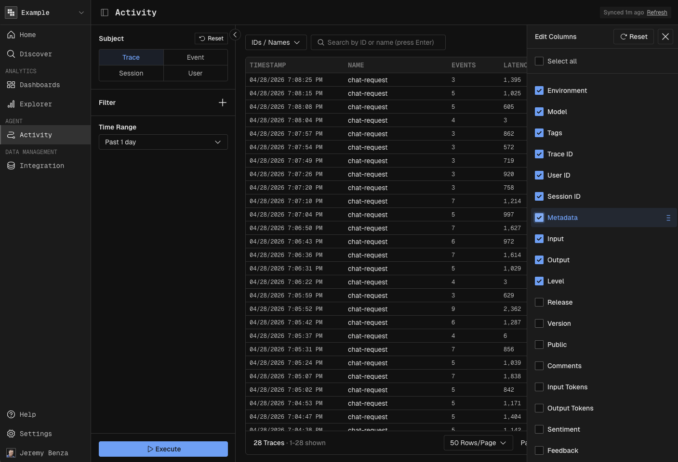Open the Explorer analytics page

coord(36,104)
